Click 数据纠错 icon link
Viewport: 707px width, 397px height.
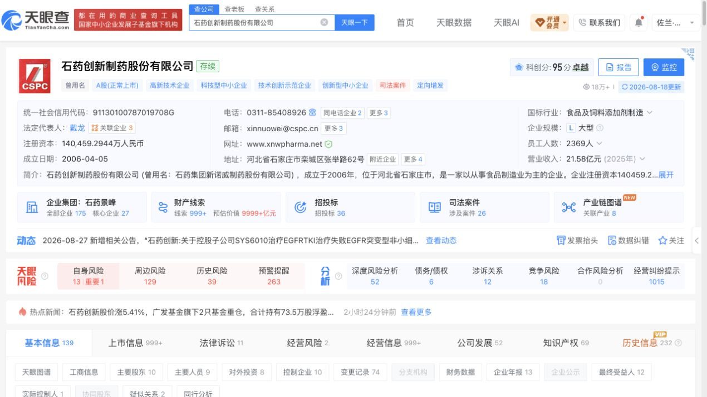tap(628, 240)
